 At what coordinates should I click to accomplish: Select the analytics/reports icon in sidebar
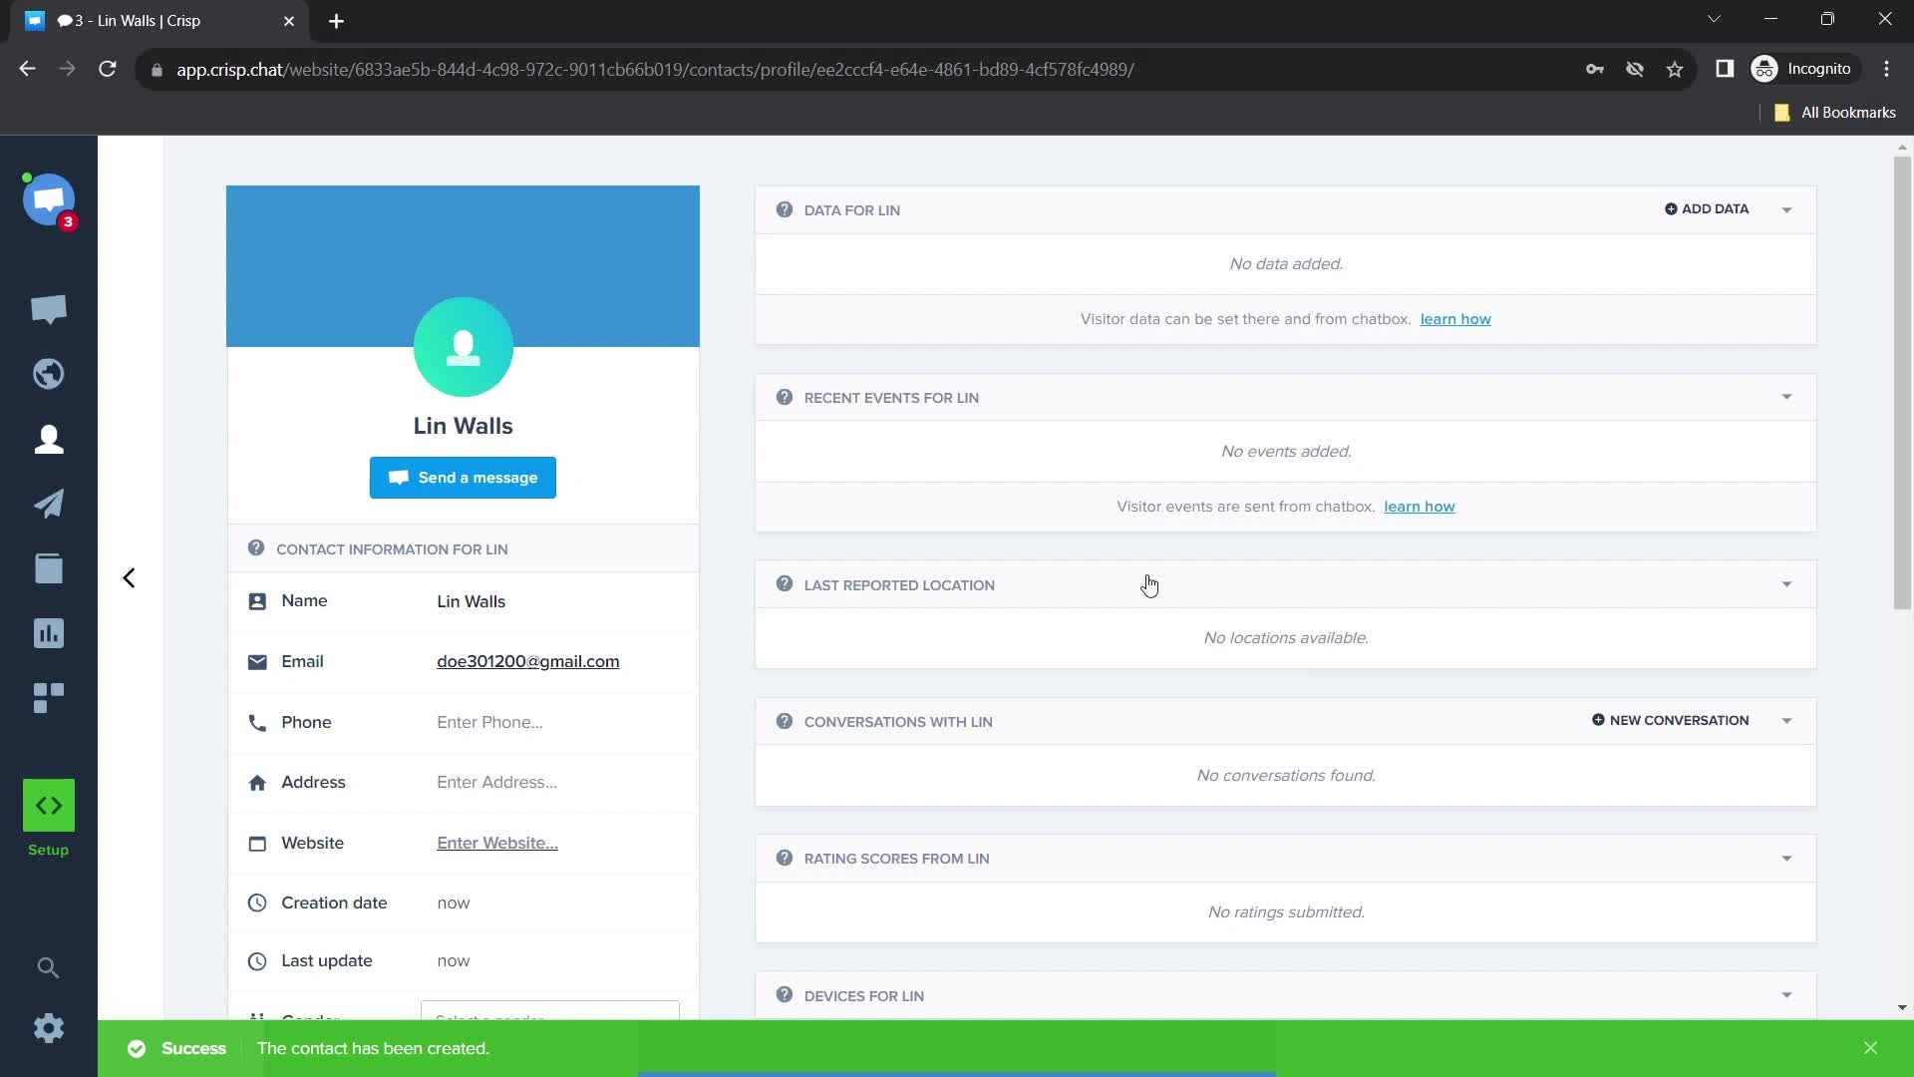click(49, 634)
